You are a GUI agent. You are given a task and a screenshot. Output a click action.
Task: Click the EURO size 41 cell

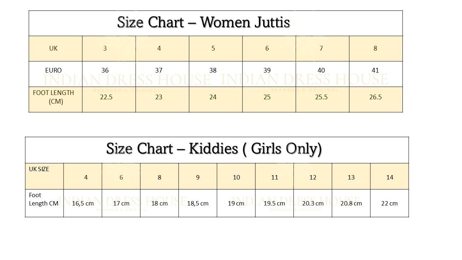(x=375, y=70)
